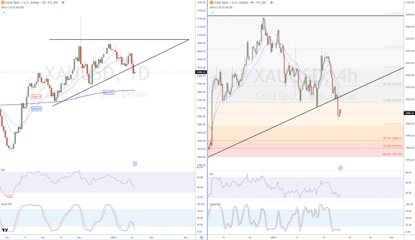Collapse the indicator legend on 4h chart
The height and width of the screenshot is (240, 415).
(x=213, y=12)
